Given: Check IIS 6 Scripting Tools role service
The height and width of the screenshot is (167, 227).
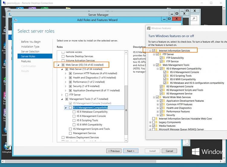Looking at the screenshot, I should coord(74,120).
